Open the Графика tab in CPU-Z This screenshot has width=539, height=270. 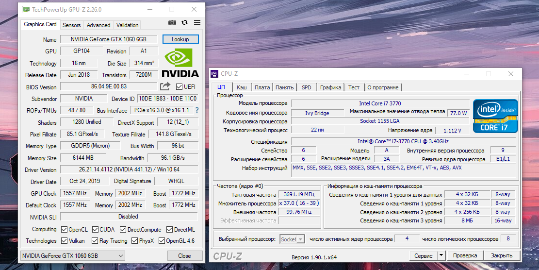(x=330, y=87)
